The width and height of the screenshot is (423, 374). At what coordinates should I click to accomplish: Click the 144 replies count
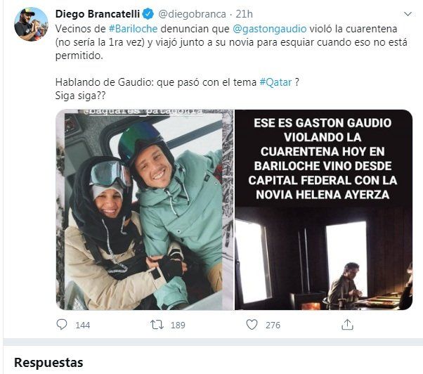pos(82,325)
